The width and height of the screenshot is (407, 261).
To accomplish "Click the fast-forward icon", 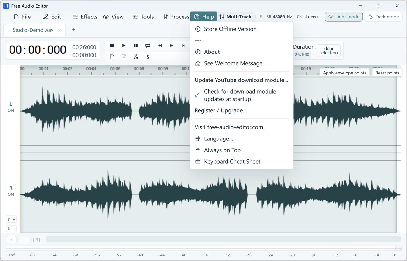I will click(172, 46).
